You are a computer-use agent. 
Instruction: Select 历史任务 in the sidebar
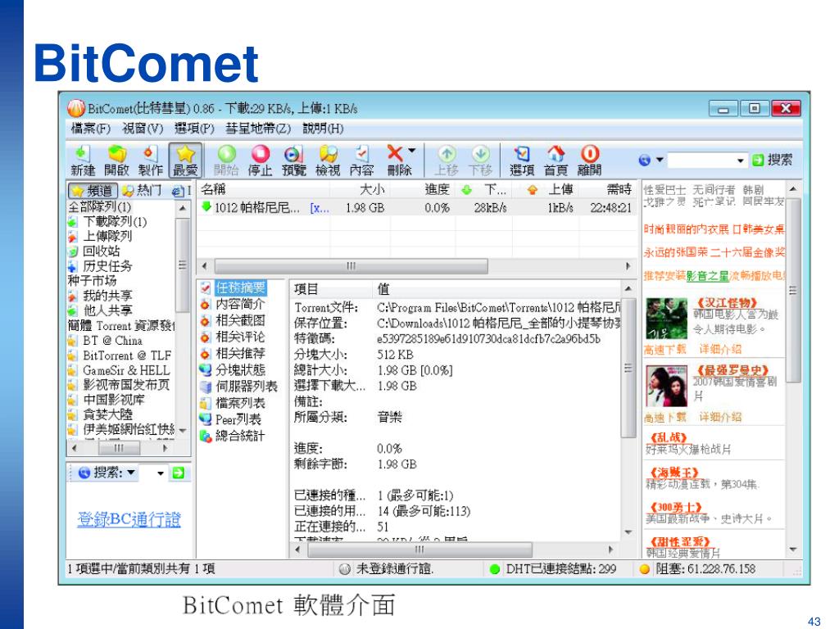pos(107,266)
